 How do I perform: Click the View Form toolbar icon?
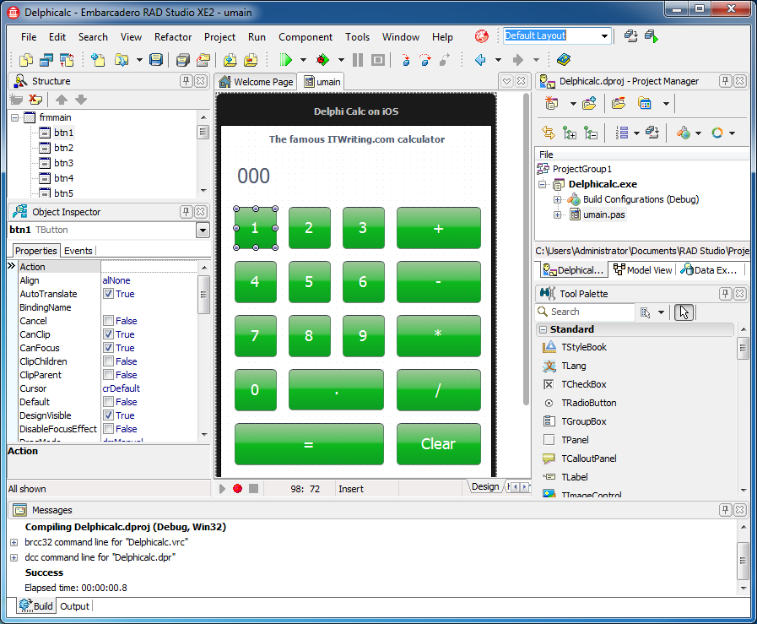pos(46,60)
